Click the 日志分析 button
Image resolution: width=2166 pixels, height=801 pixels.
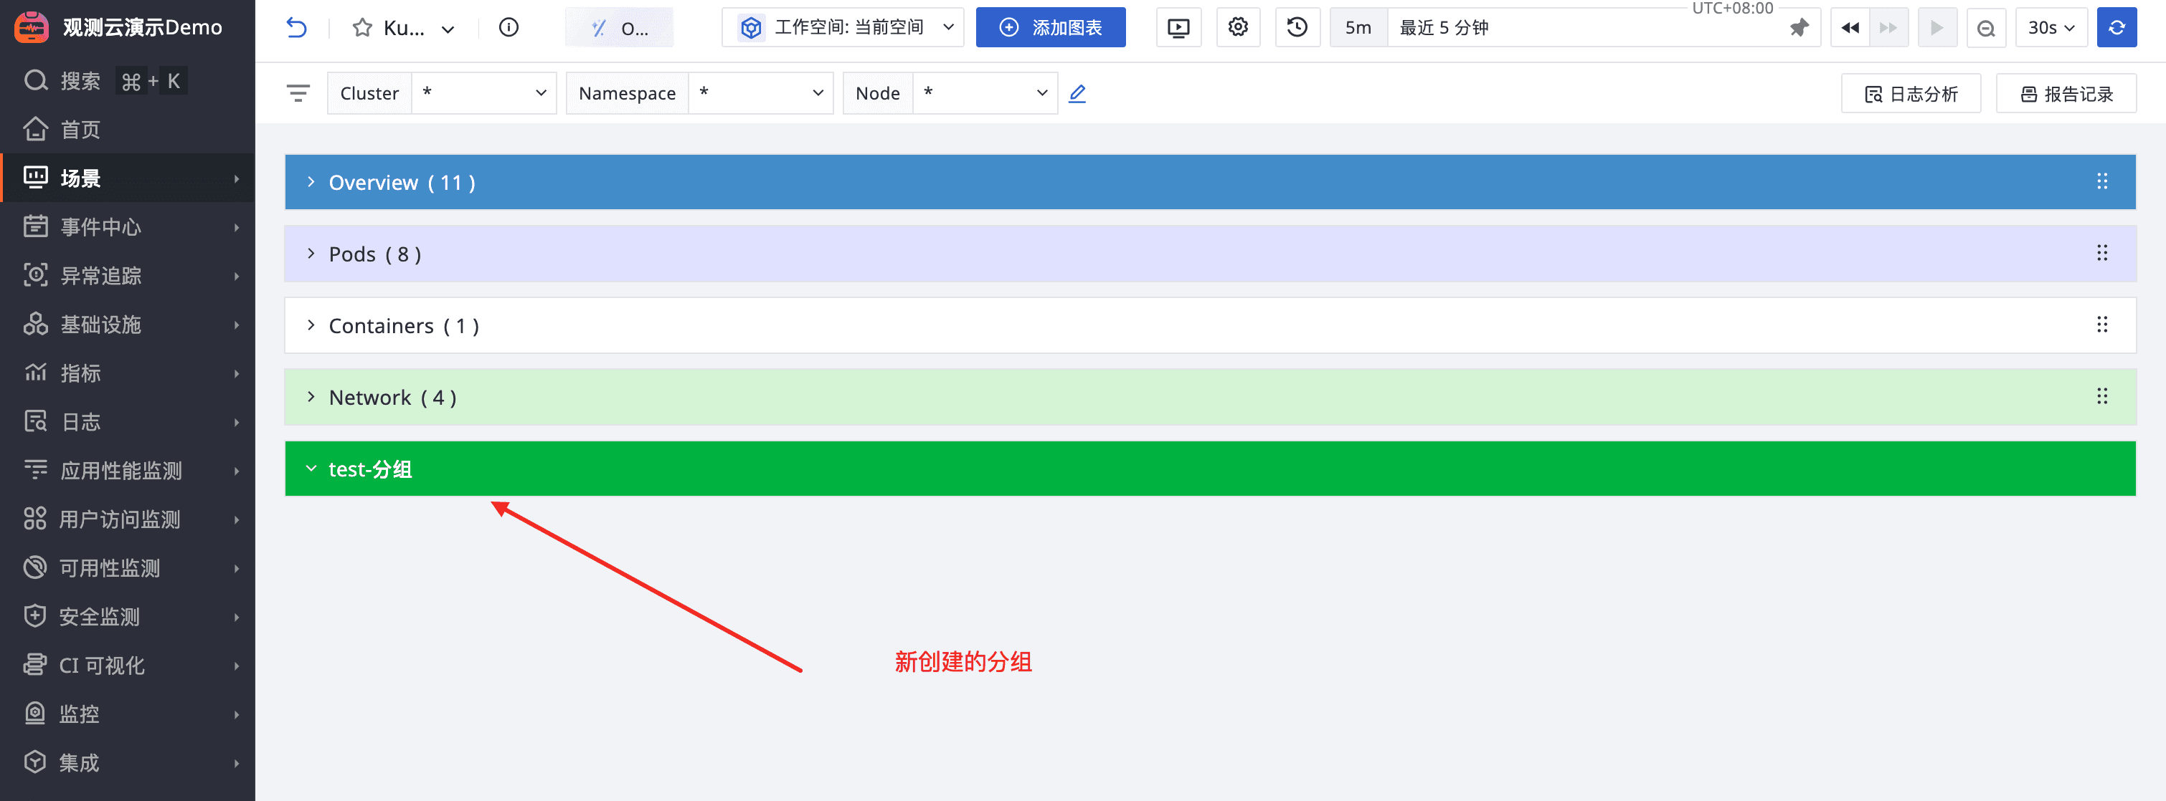[1911, 93]
